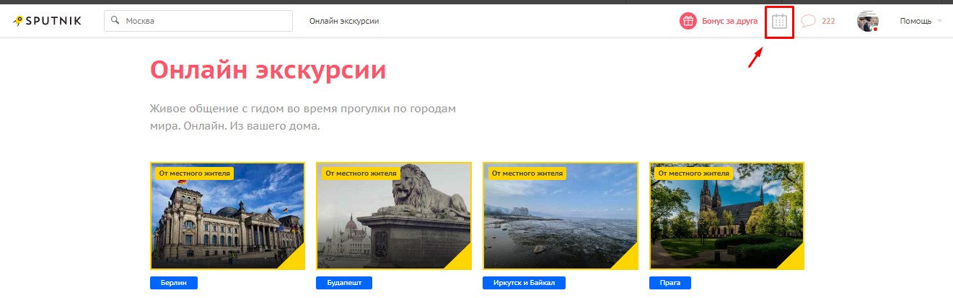Click the Sputnik logo
Image resolution: width=953 pixels, height=298 pixels.
coord(47,21)
